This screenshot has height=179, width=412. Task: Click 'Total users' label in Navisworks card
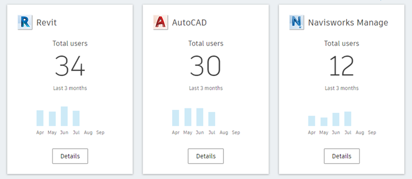pos(342,43)
